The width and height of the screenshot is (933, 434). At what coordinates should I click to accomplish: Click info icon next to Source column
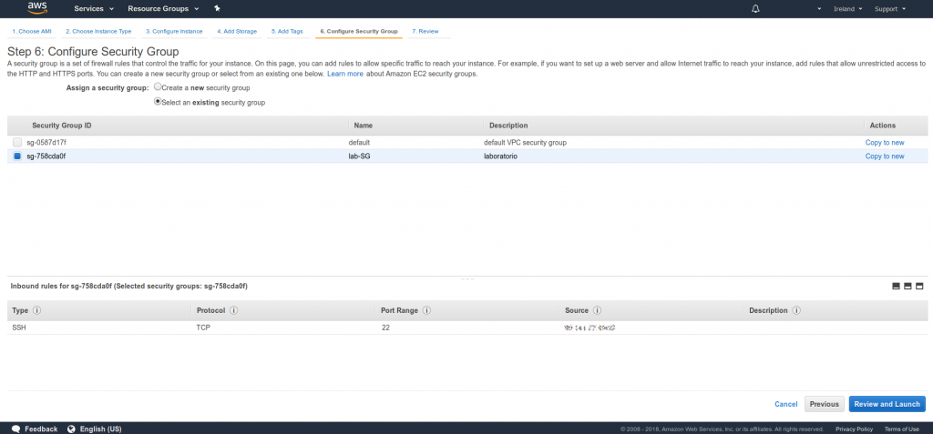coord(596,310)
